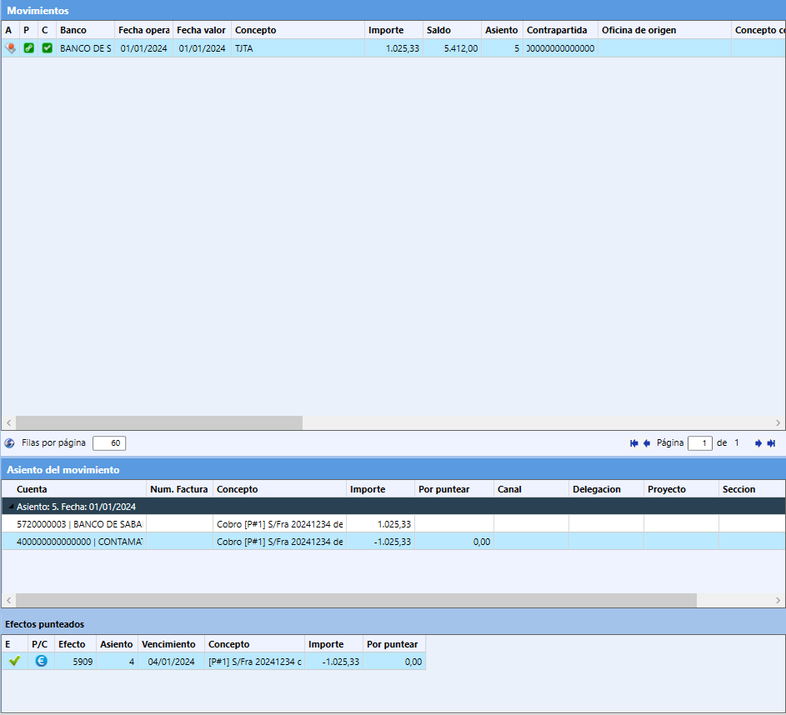Click the red pin icon in the TJTA row

(x=11, y=48)
